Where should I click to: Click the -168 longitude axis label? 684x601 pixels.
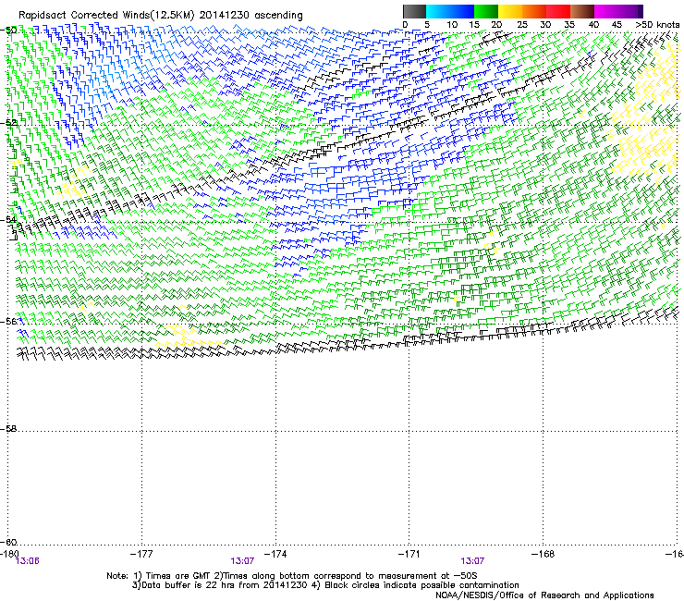coord(544,554)
